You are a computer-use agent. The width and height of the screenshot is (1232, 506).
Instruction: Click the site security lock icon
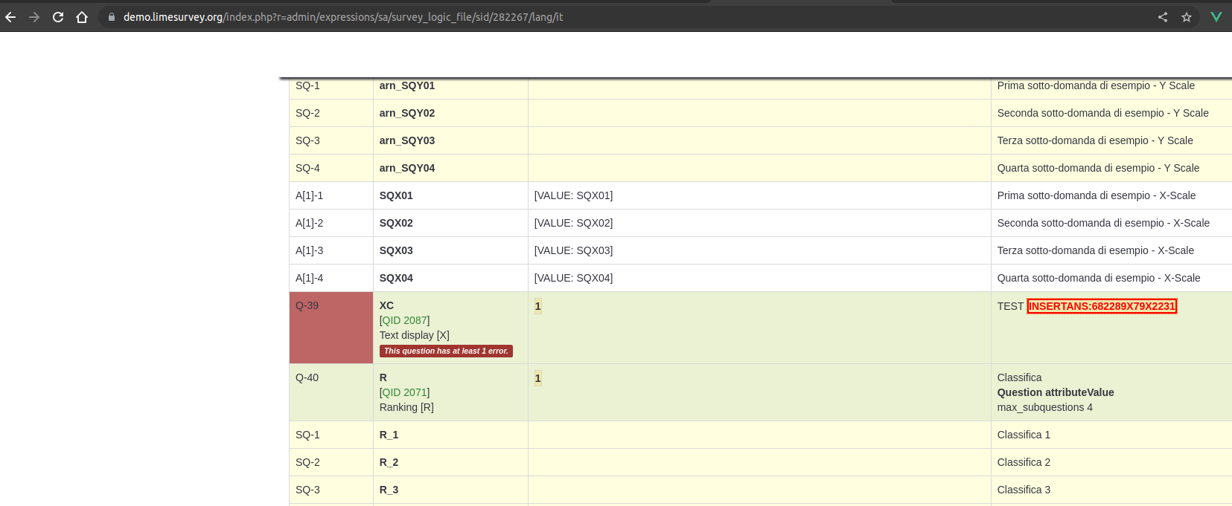[112, 17]
